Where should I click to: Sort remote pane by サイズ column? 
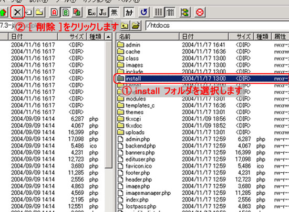241,37
